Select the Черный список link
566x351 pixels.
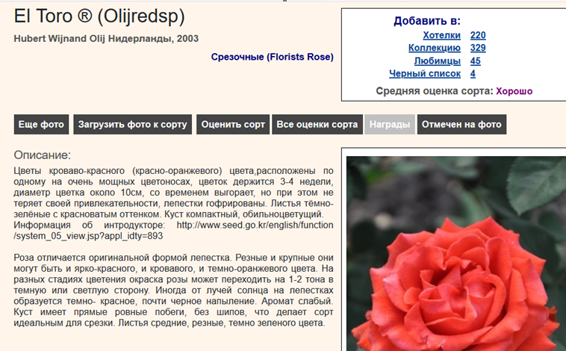pos(425,73)
